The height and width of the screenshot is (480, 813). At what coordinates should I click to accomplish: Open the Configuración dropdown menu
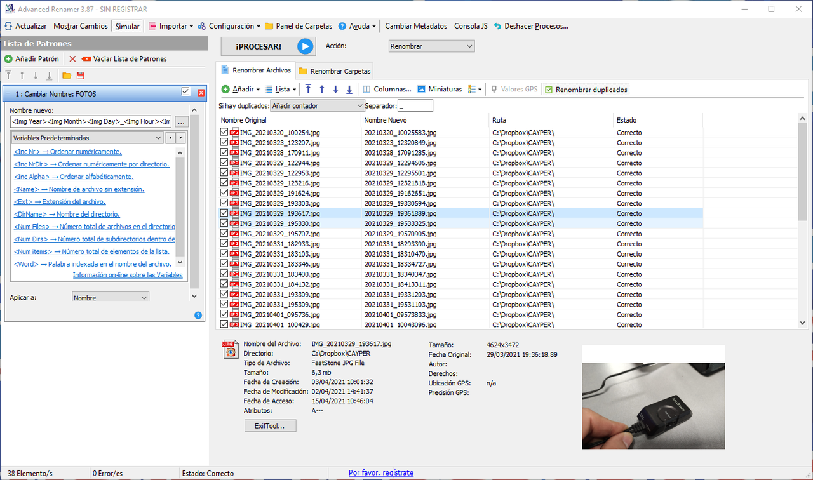coord(229,26)
